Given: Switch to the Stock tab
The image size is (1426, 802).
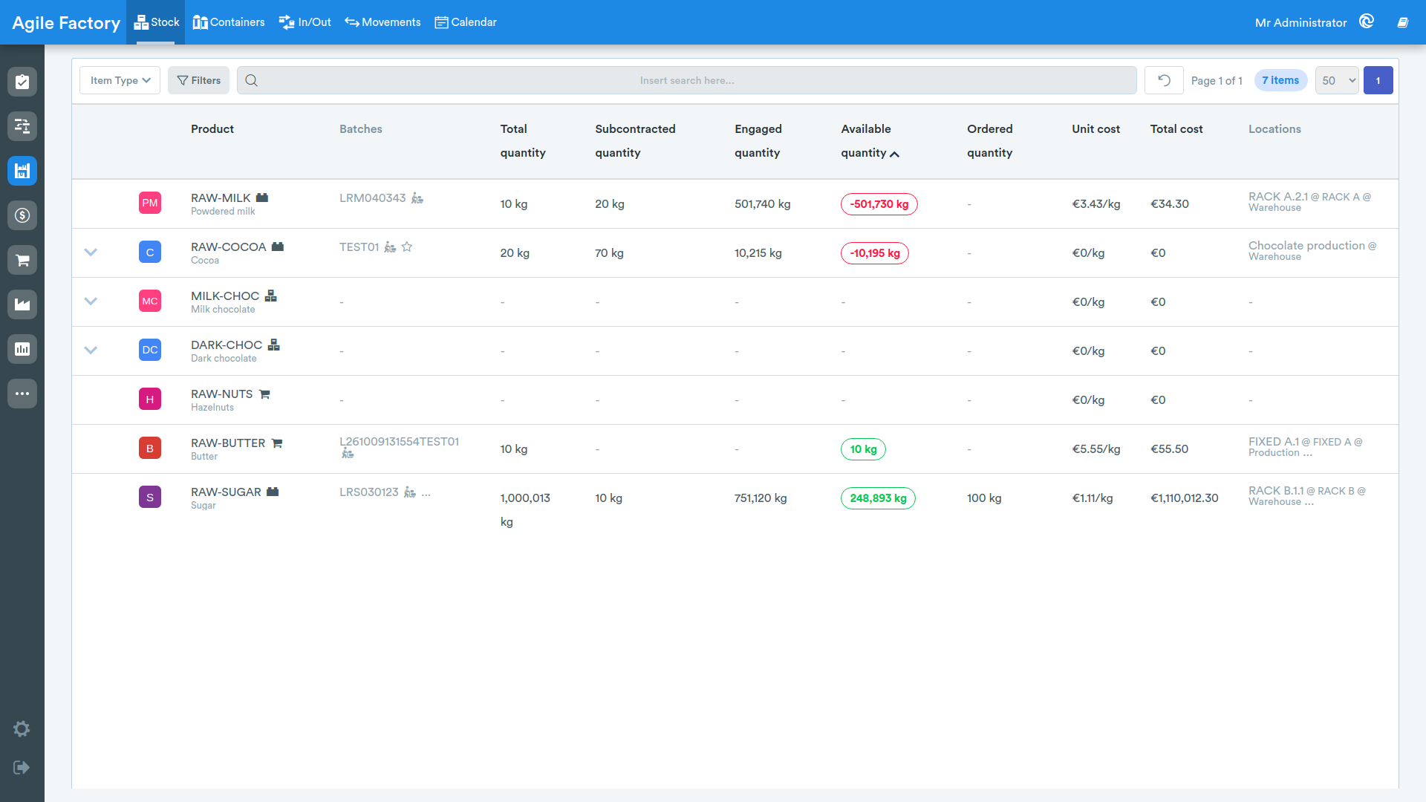Looking at the screenshot, I should (x=157, y=22).
